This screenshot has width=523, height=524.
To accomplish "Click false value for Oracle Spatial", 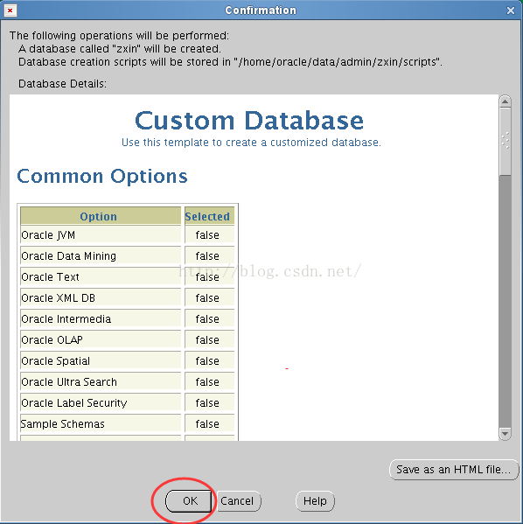I will 207,361.
